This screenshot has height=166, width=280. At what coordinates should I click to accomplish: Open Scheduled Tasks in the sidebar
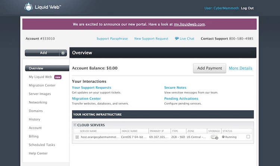pyautogui.click(x=42, y=145)
